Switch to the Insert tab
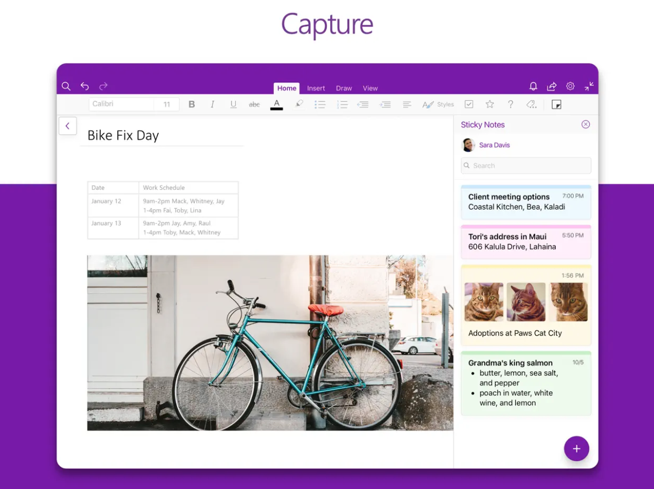Viewport: 654px width, 489px height. pos(316,88)
